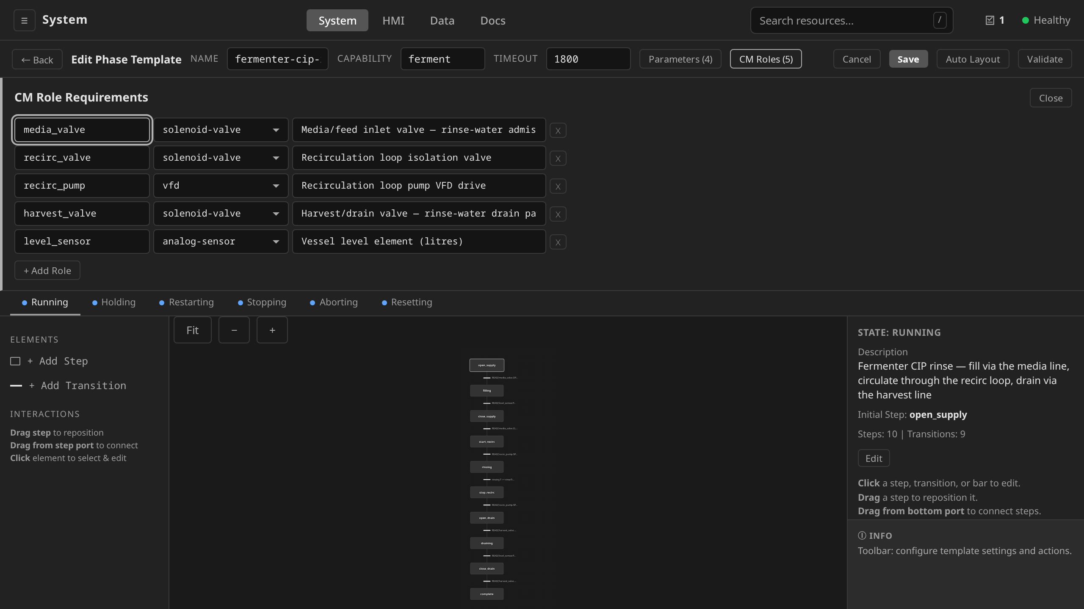The width and height of the screenshot is (1084, 609).
Task: Edit the TIMEOUT field 1800
Action: [x=588, y=59]
